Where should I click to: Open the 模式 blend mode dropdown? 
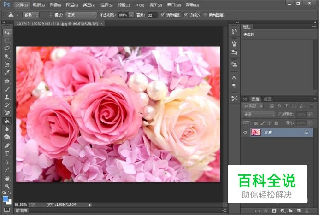pos(81,15)
